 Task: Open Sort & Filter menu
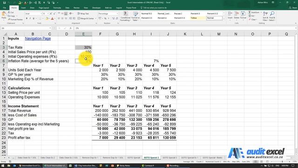(265, 16)
